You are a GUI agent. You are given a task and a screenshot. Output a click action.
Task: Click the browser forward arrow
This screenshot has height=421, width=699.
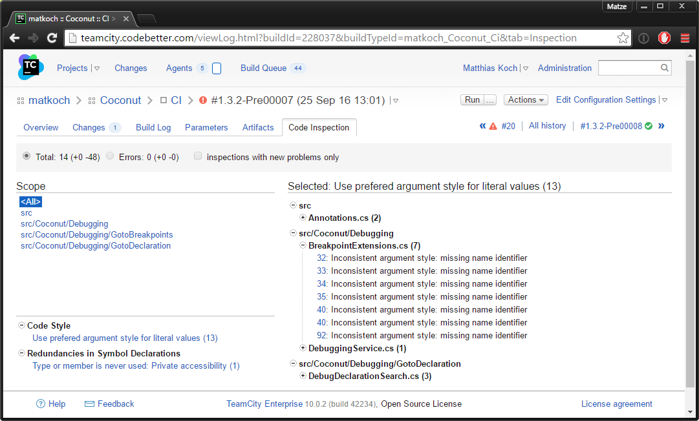pyautogui.click(x=34, y=38)
